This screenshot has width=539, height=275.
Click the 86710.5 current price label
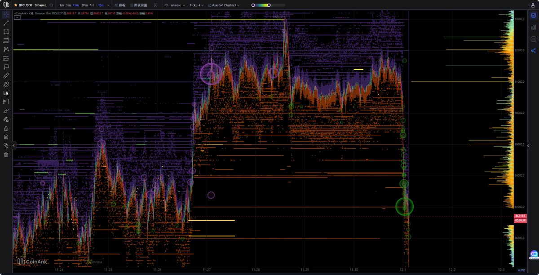click(x=521, y=216)
